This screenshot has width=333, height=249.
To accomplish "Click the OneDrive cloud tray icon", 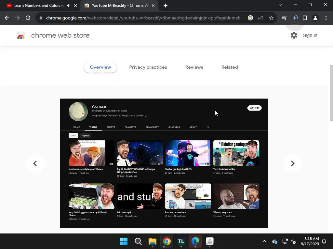I will click(x=274, y=241).
